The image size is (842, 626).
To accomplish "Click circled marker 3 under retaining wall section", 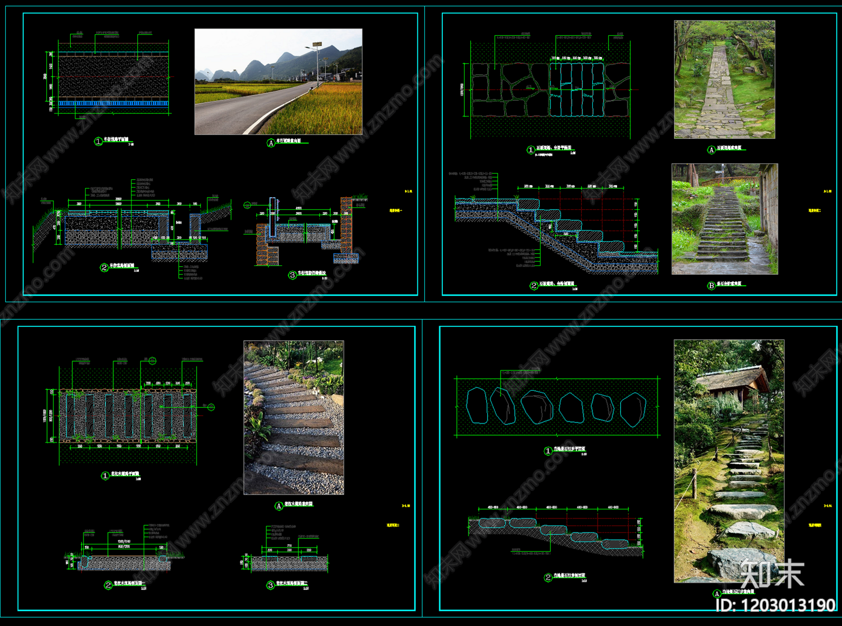I will pyautogui.click(x=292, y=275).
